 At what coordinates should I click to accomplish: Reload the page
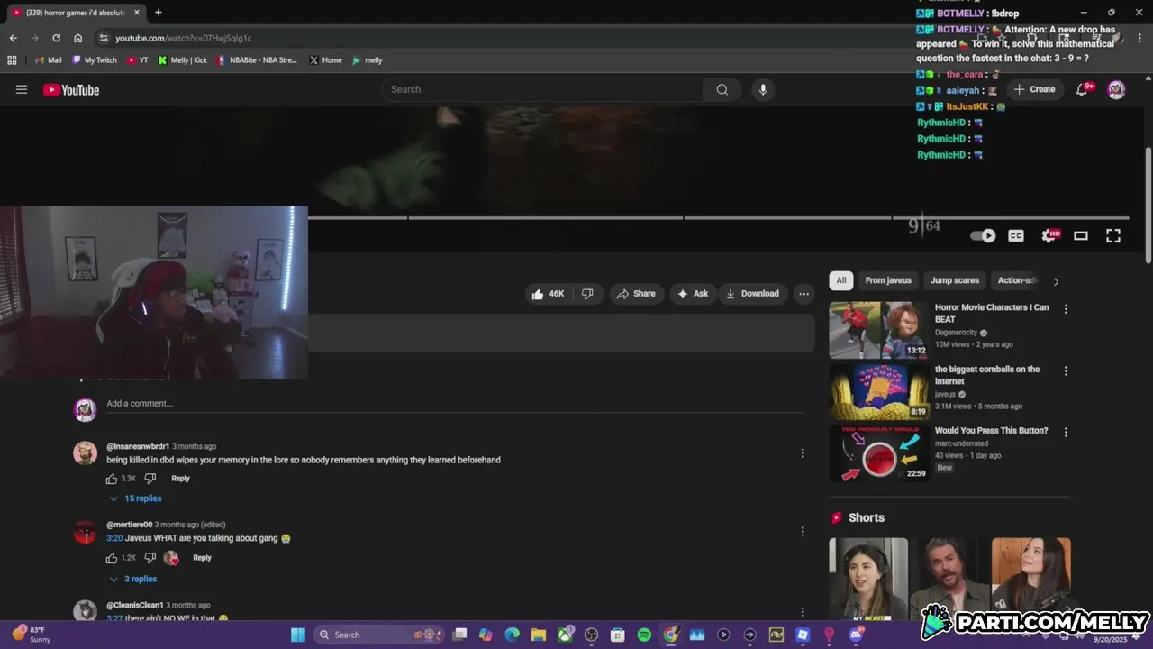(56, 38)
